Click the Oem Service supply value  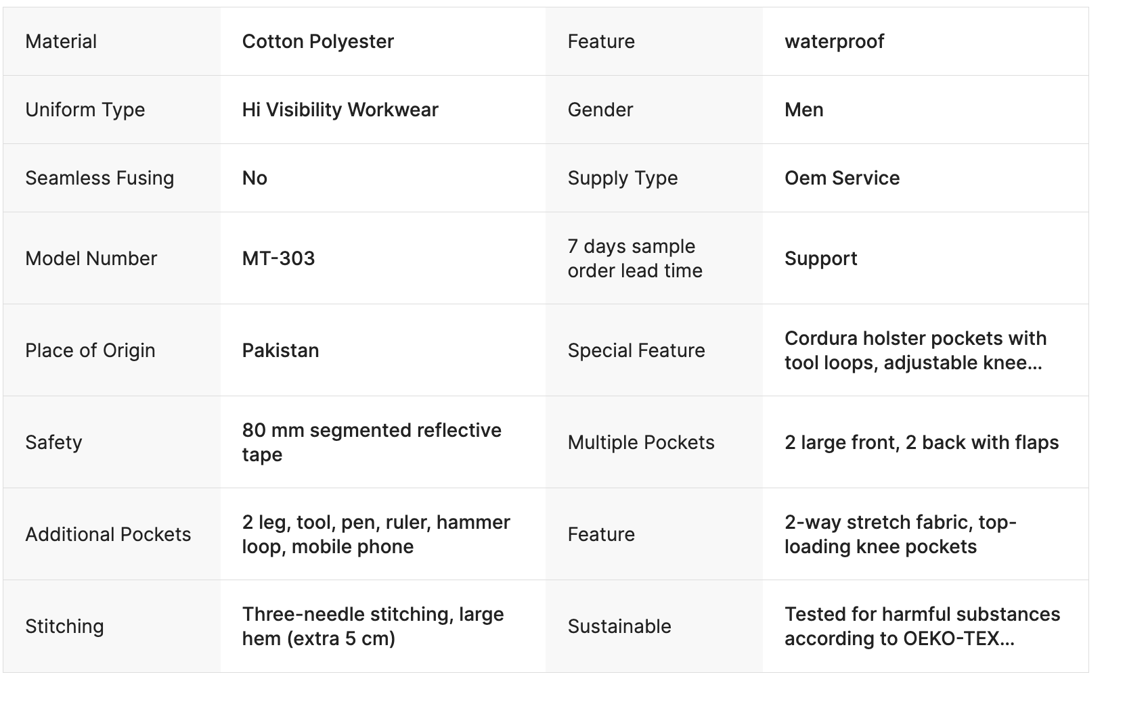[x=841, y=178]
